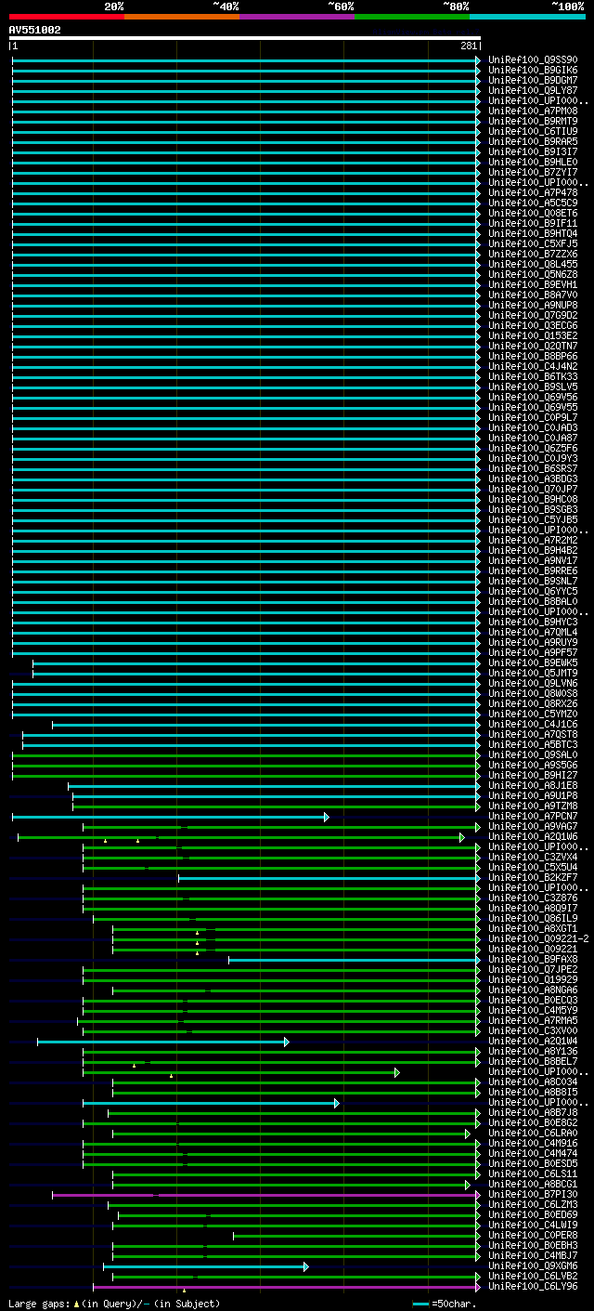Viewport: 594px width, 1311px height.
Task: Click the UniRef100_C0P9L7 hit name
Action: pyautogui.click(x=533, y=418)
